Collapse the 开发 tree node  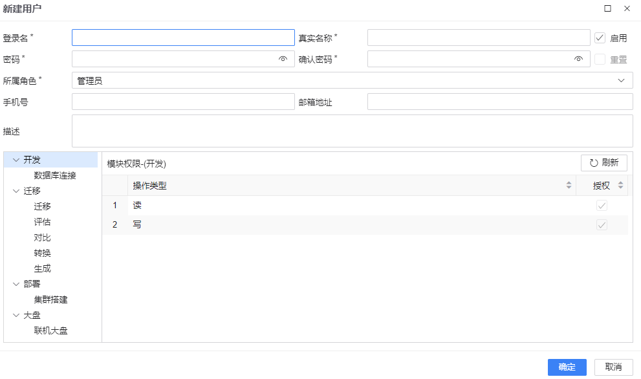tap(16, 160)
